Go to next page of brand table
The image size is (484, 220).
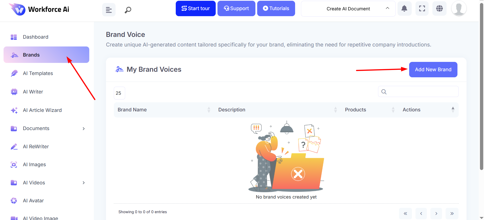point(436,214)
